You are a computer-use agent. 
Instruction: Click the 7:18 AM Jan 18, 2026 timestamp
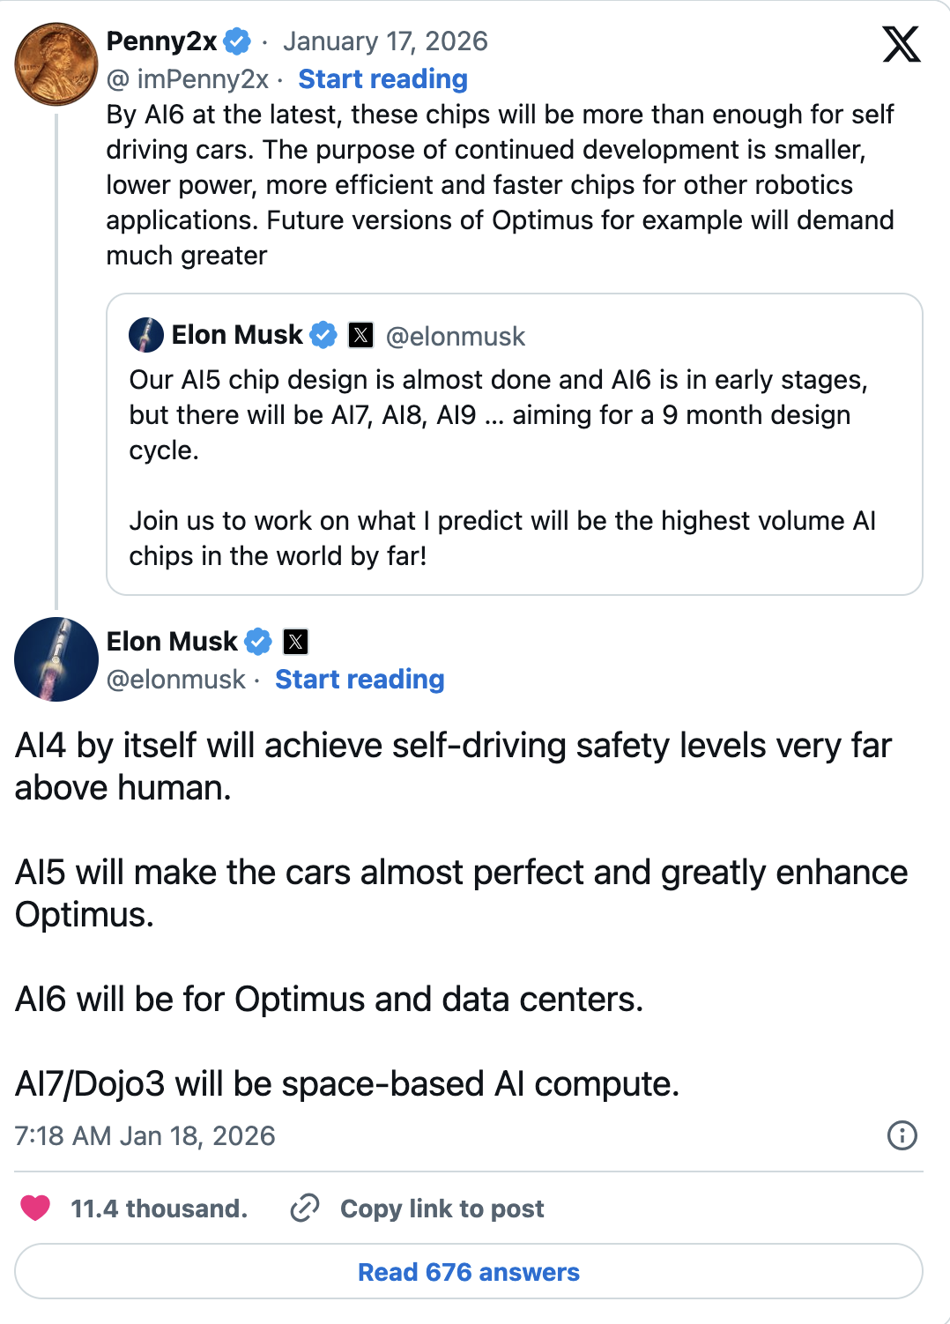coord(145,1135)
